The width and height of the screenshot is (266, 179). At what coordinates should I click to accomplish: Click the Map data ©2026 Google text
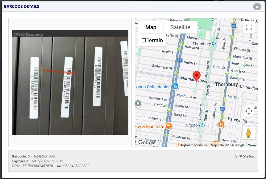click(227, 145)
